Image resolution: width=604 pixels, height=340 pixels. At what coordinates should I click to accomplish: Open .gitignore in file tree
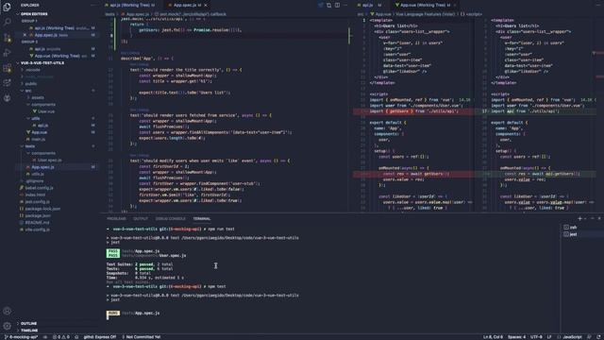click(35, 180)
